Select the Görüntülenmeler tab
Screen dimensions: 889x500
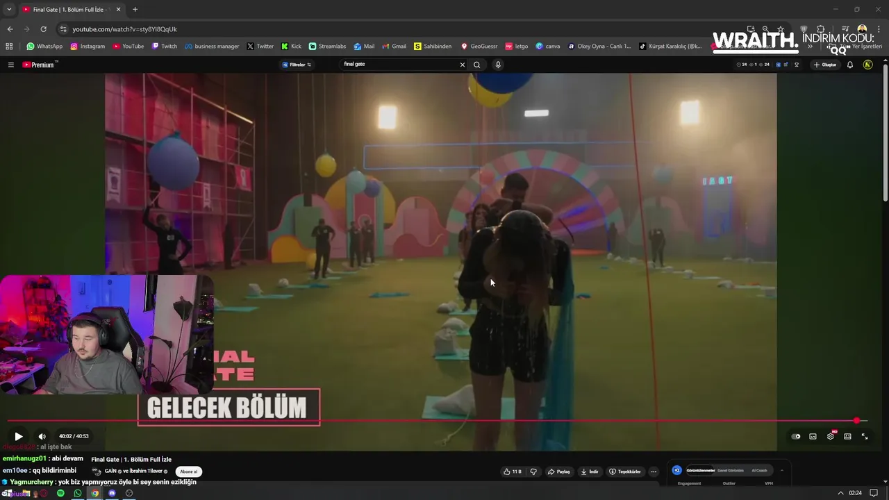[700, 470]
